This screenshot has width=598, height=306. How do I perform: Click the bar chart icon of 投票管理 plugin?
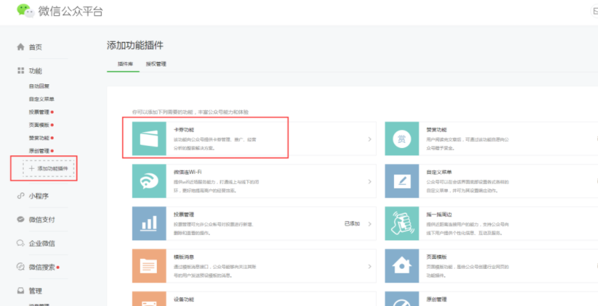[149, 223]
